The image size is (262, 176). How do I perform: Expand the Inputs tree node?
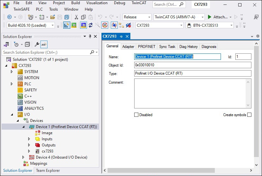[x=29, y=139]
